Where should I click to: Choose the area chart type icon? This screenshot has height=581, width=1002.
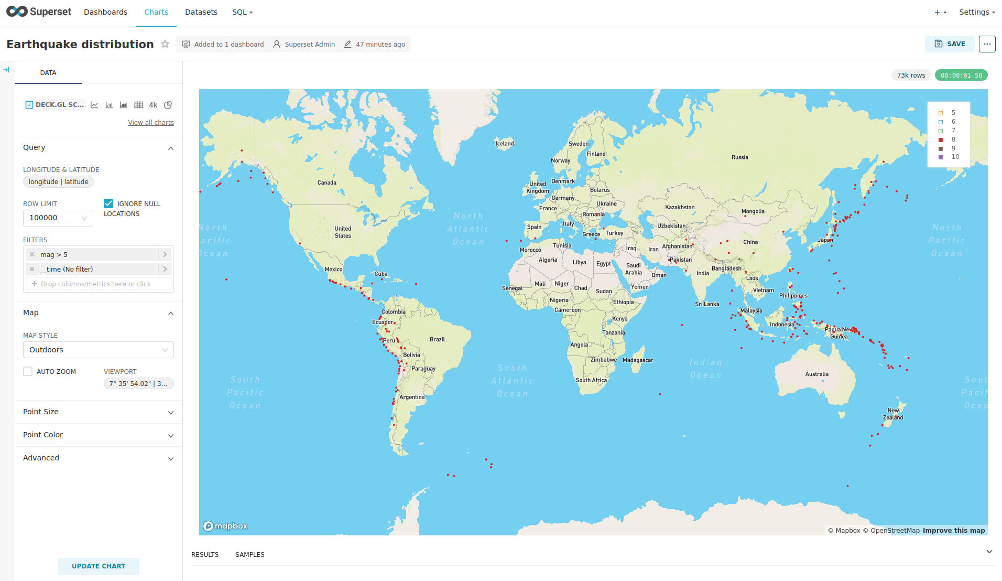(124, 105)
